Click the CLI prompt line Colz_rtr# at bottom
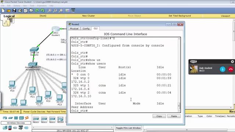This screenshot has width=235, height=132. (x=79, y=111)
